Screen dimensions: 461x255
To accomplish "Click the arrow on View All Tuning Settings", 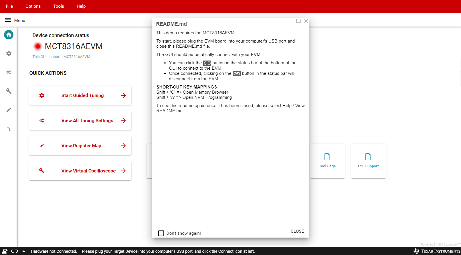I will click(x=123, y=121).
